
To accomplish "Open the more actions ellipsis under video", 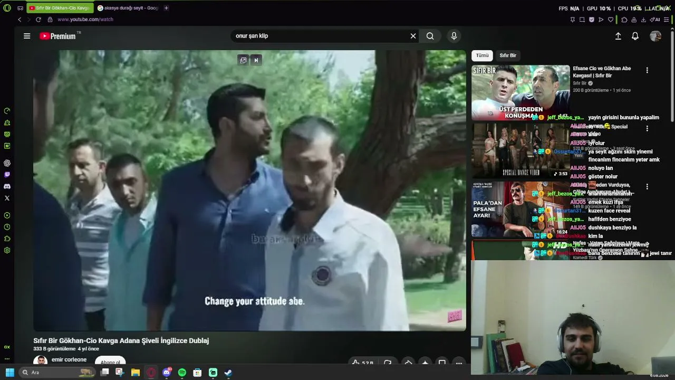I will click(459, 363).
